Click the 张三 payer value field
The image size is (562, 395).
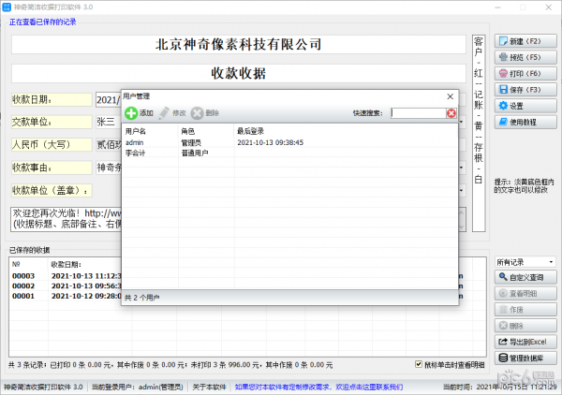[109, 122]
